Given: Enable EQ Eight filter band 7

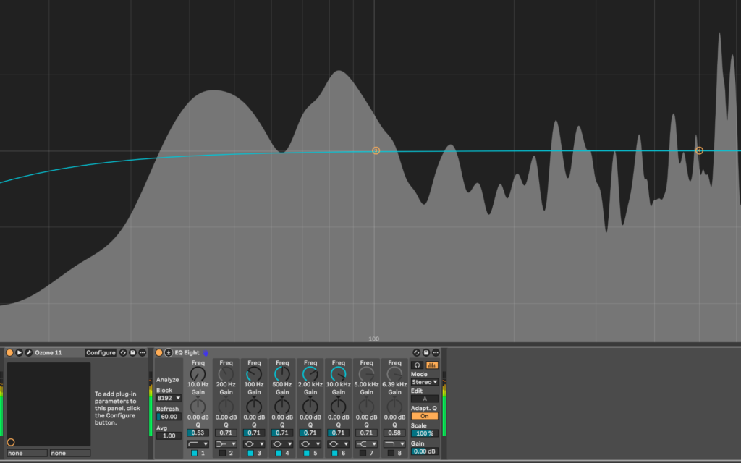Looking at the screenshot, I should 363,453.
